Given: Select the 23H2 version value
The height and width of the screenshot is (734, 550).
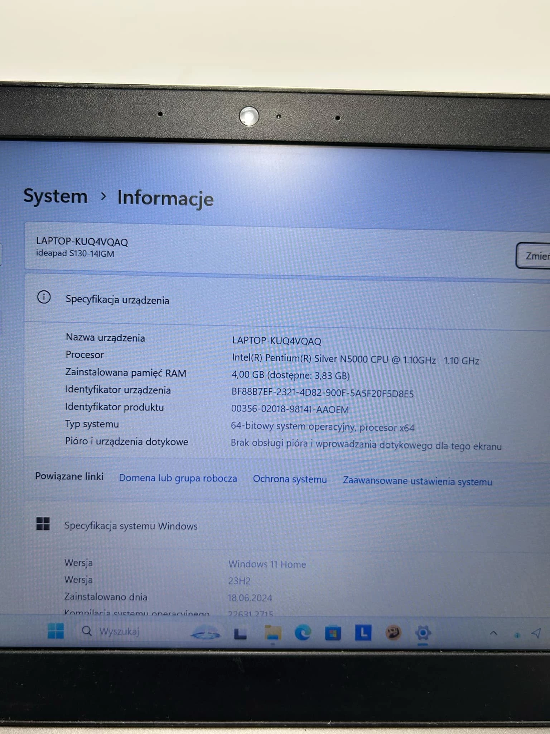Looking at the screenshot, I should (239, 581).
